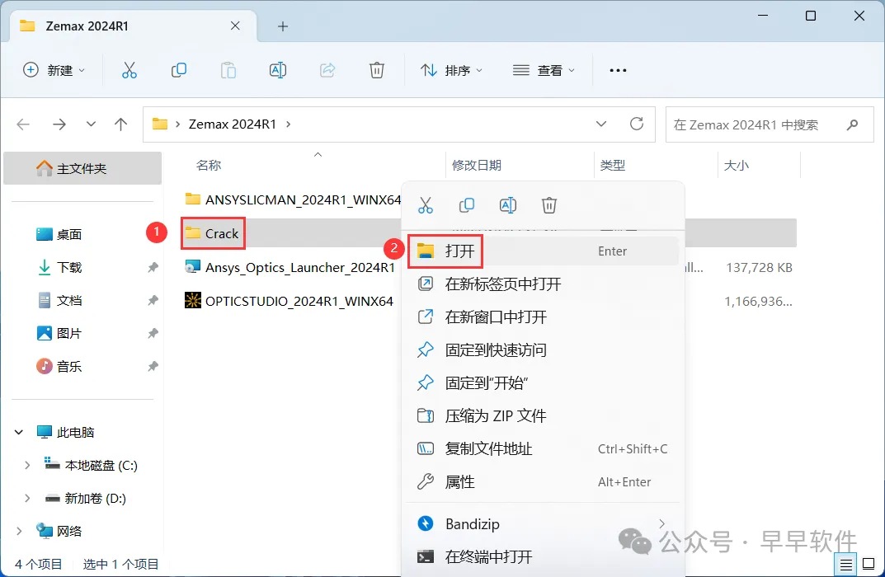Screen dimensions: 885x577
Task: Choose 固定到快速访问
Action: tap(543, 349)
